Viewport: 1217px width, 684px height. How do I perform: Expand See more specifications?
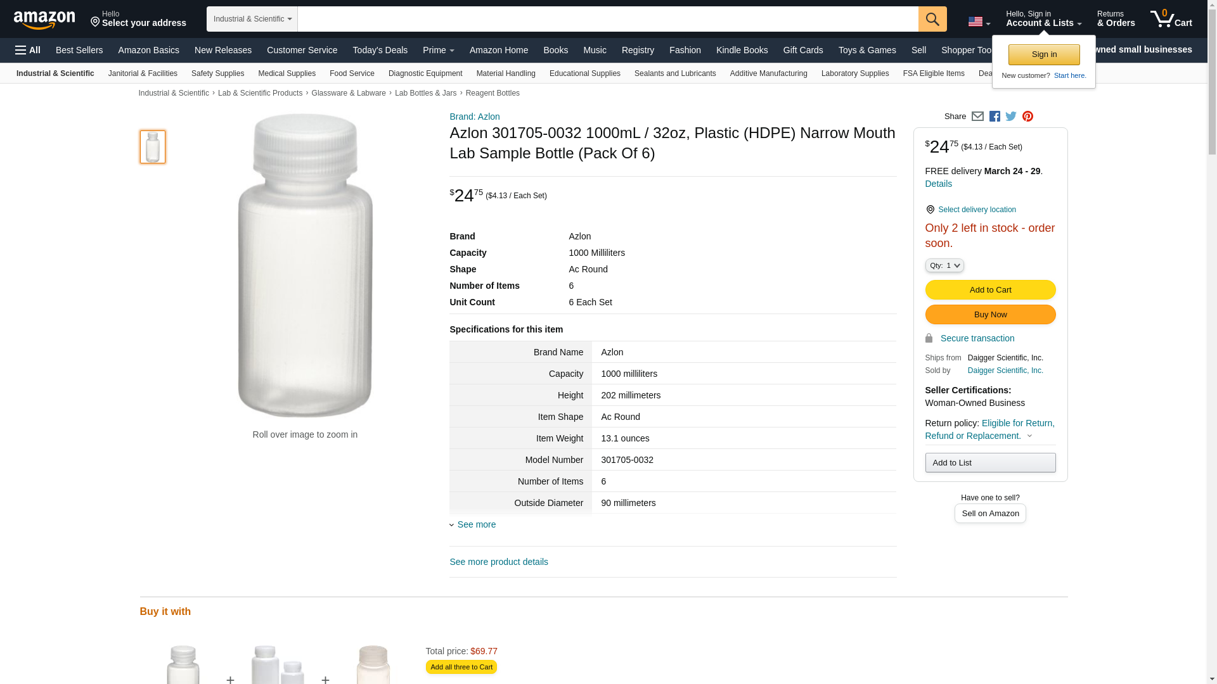pyautogui.click(x=476, y=524)
